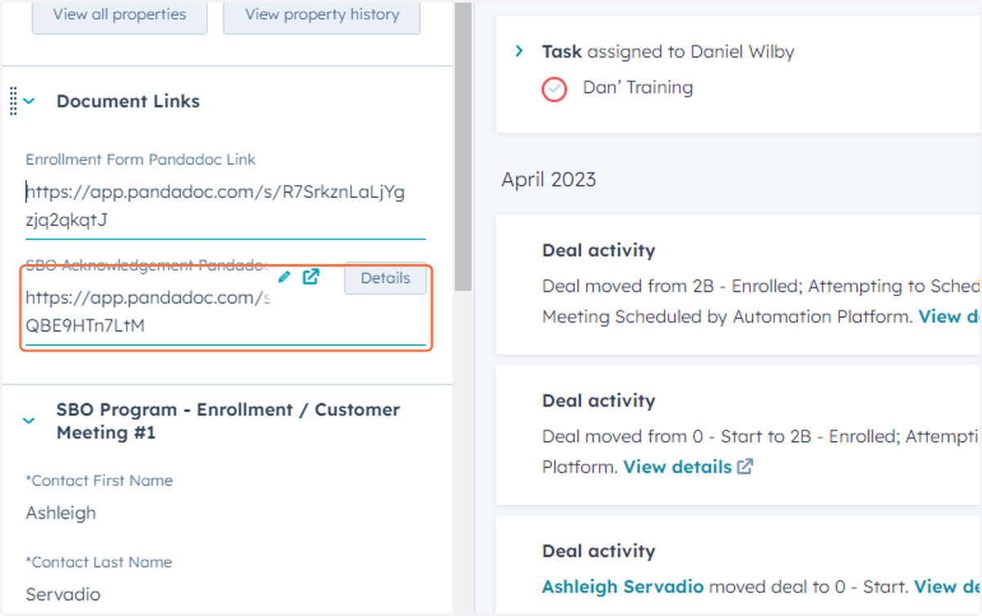Click the April 2023 month heading
The height and width of the screenshot is (616, 982).
pos(549,179)
